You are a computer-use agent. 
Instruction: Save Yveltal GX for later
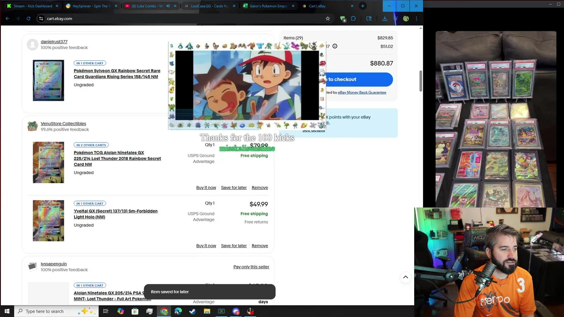234,246
